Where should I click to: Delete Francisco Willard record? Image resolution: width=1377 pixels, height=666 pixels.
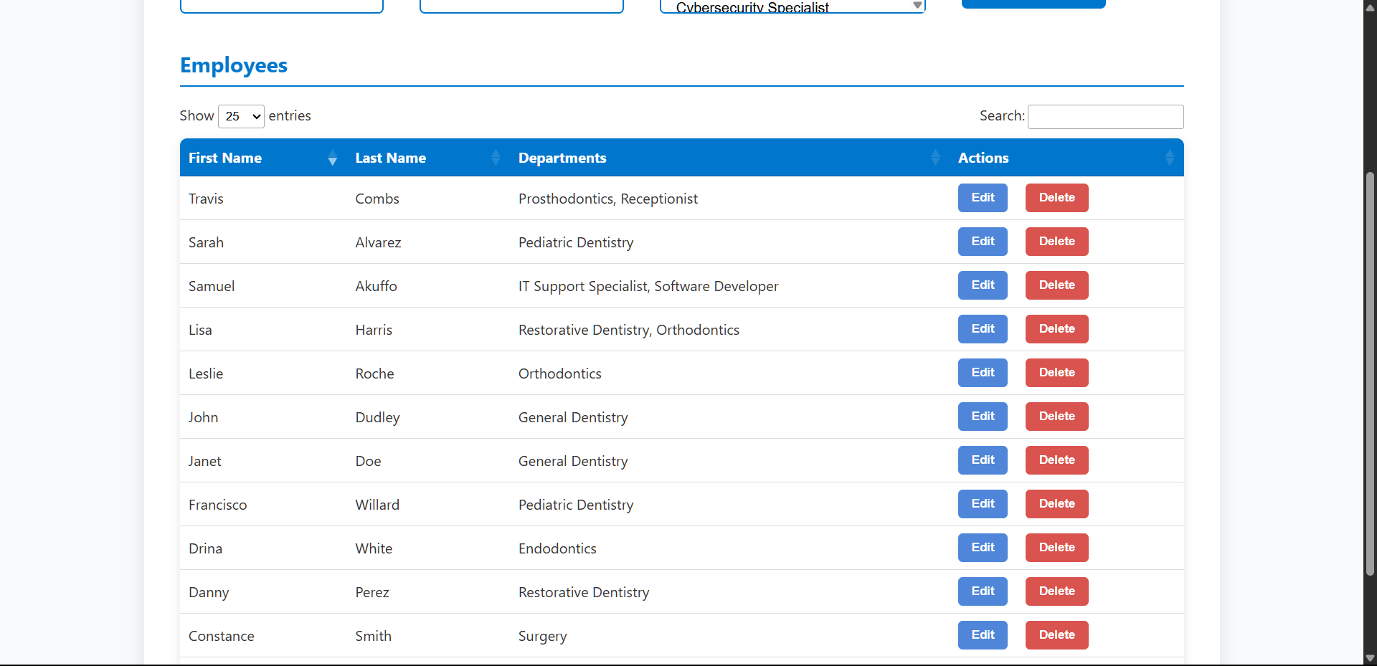coord(1056,504)
